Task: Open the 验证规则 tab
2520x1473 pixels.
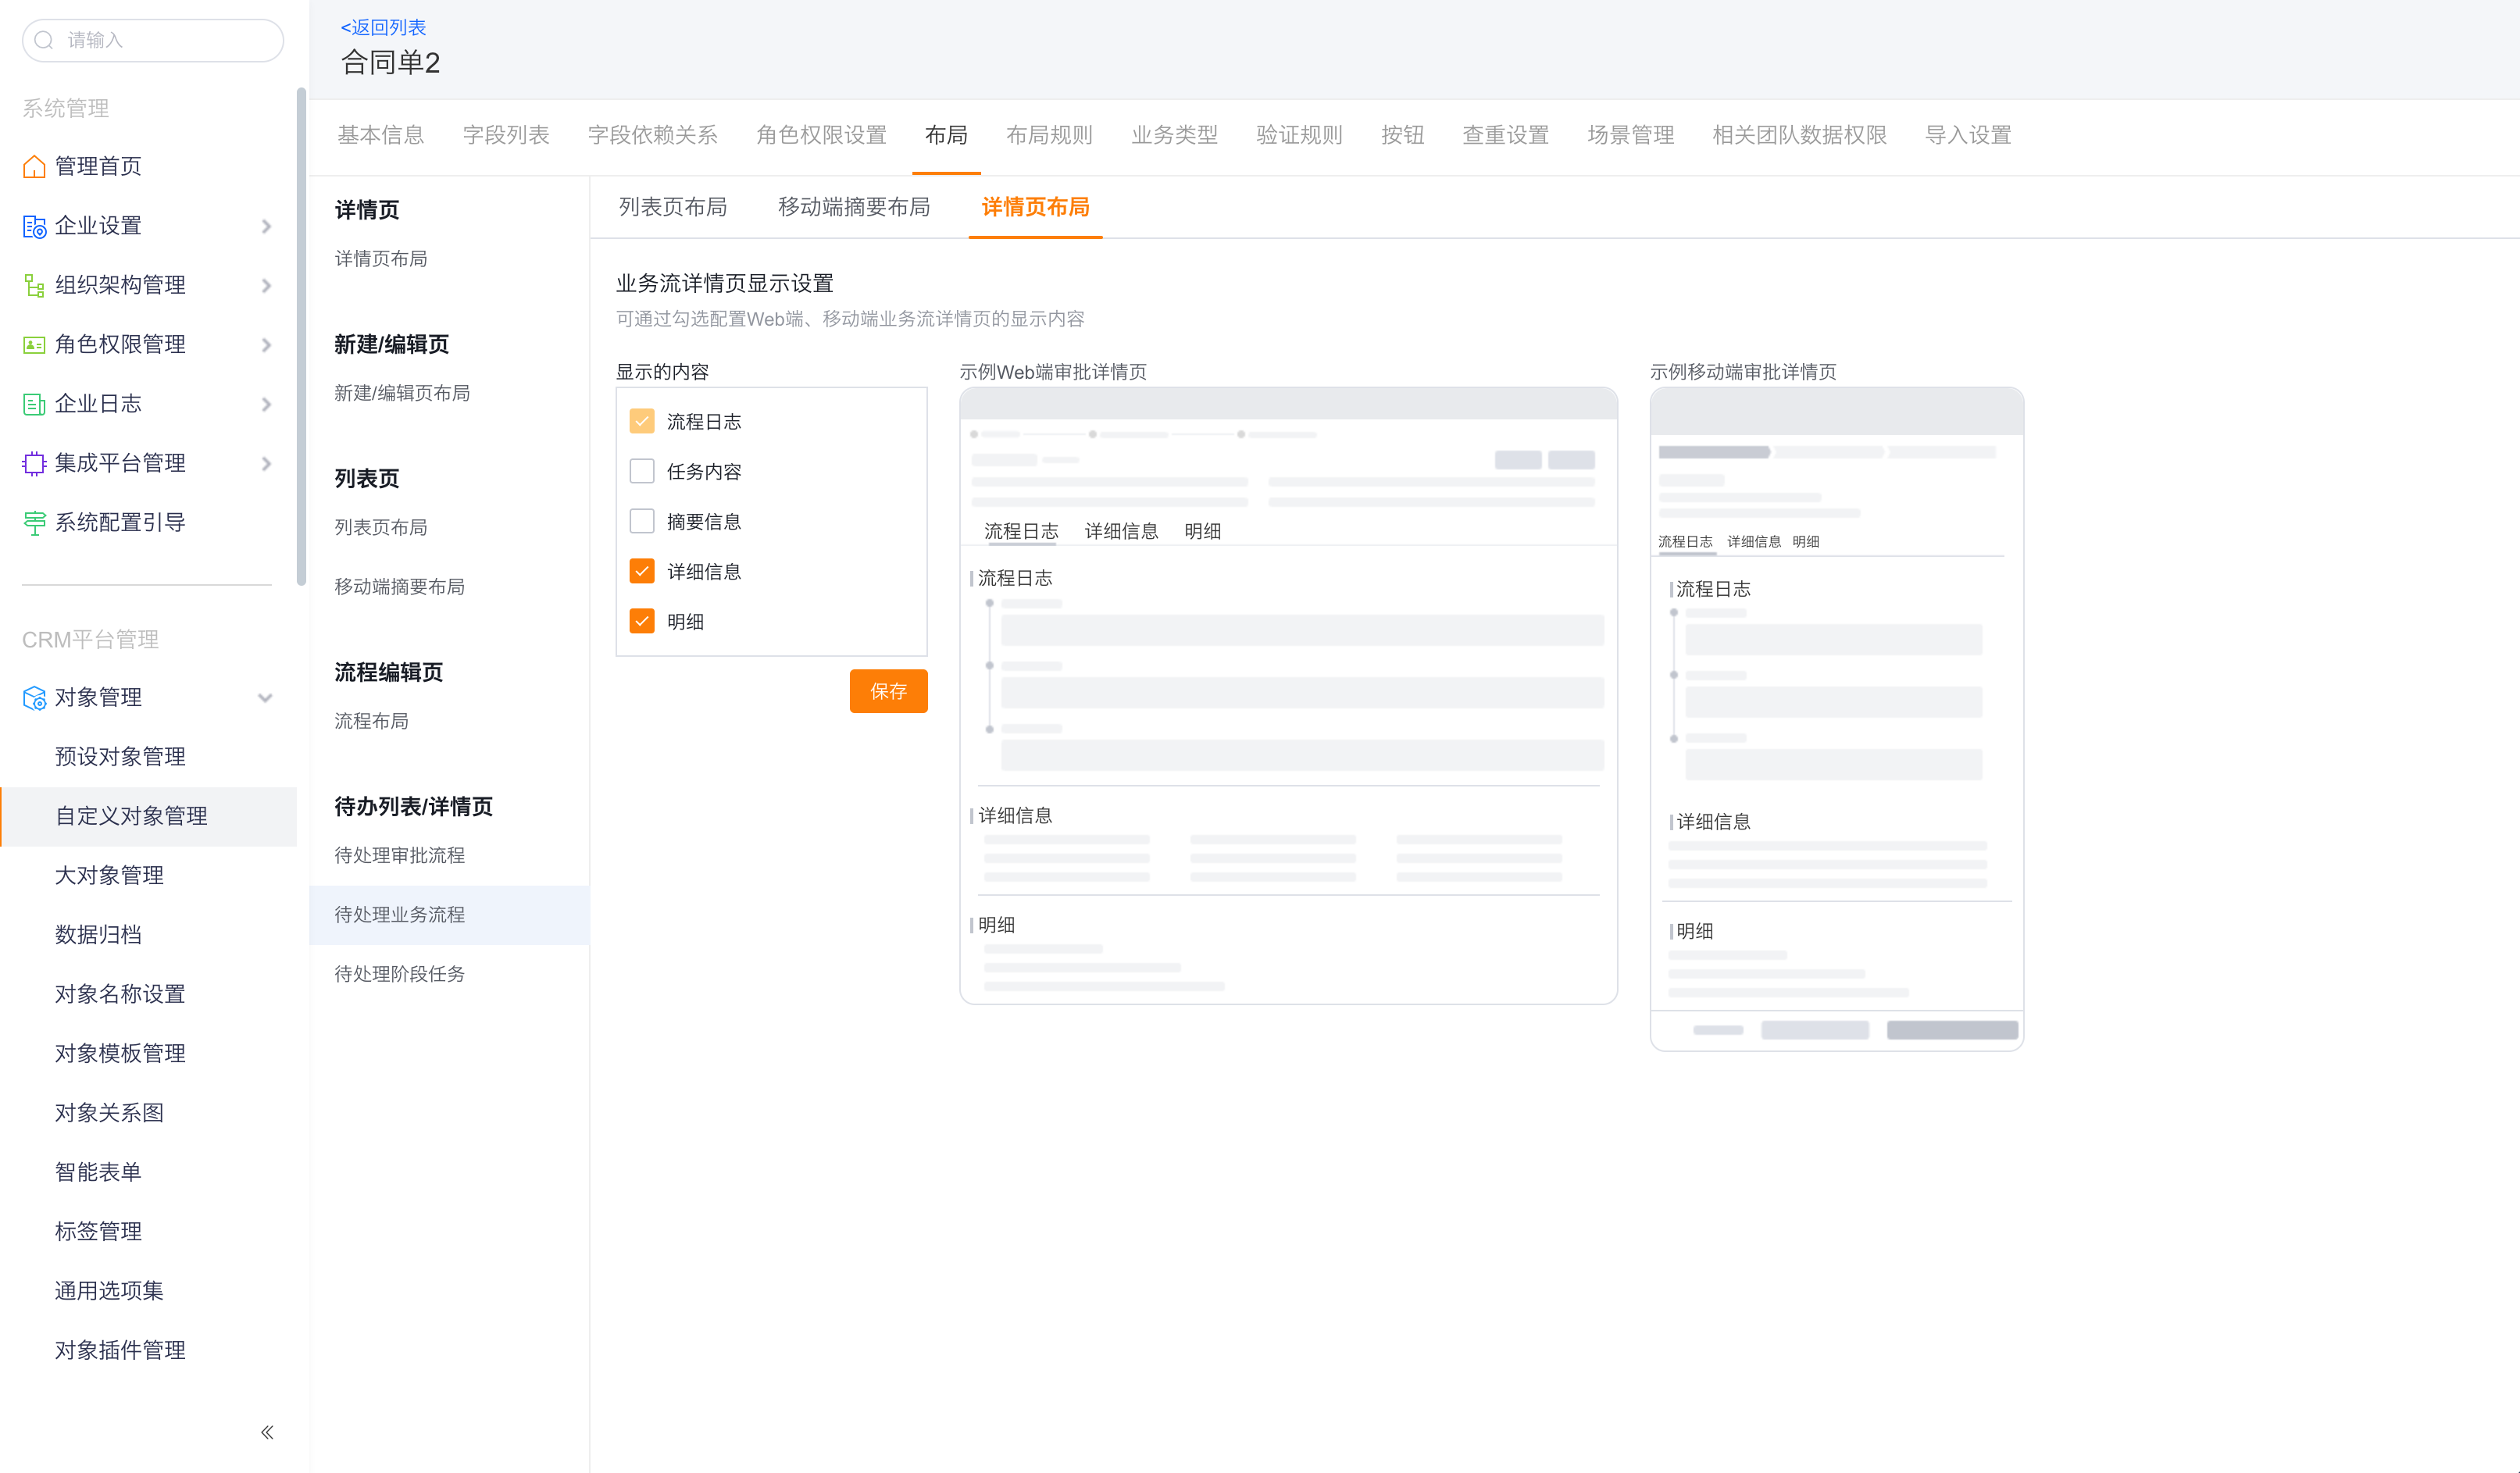Action: 1299,135
